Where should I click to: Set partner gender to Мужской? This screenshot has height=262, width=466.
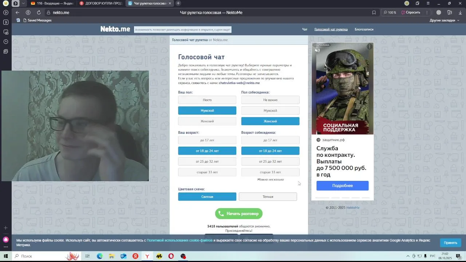click(x=270, y=110)
